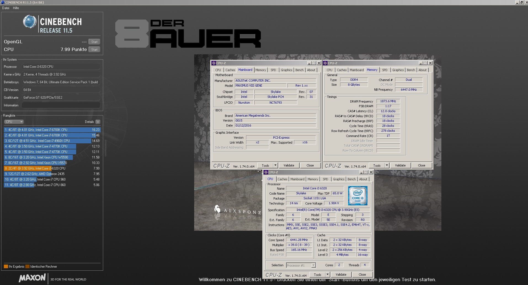Open Mainboard tab in bottom CPU-Z window

[x=297, y=179]
